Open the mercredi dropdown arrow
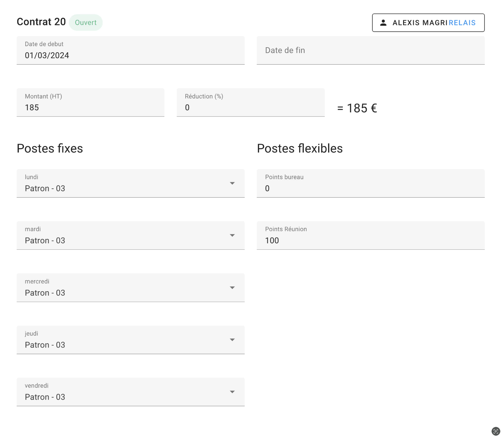 coord(232,288)
